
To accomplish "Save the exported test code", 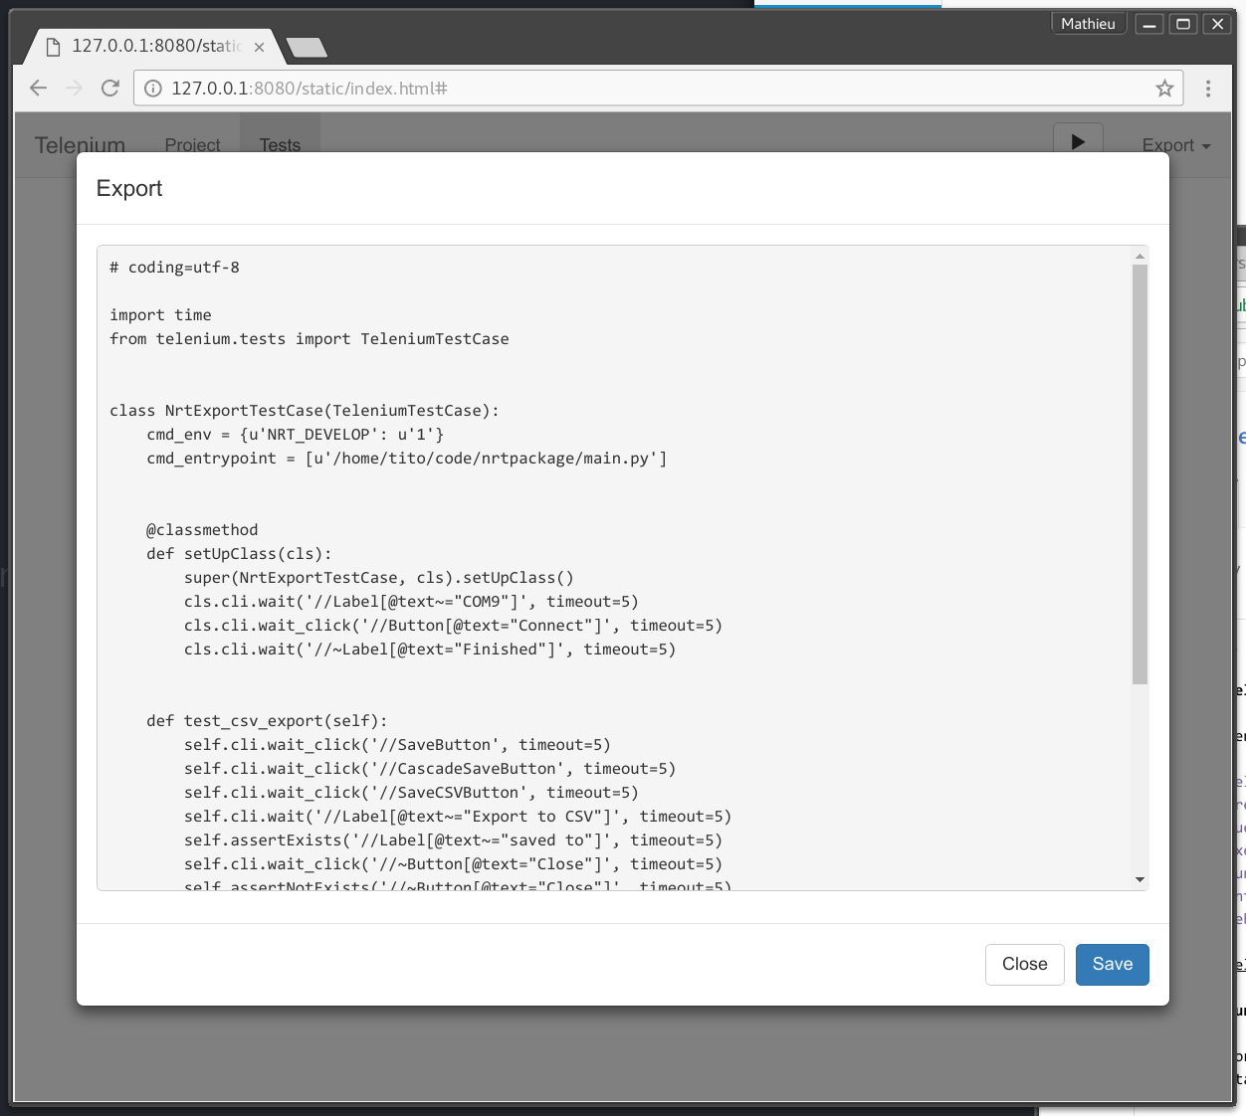I will [1112, 964].
